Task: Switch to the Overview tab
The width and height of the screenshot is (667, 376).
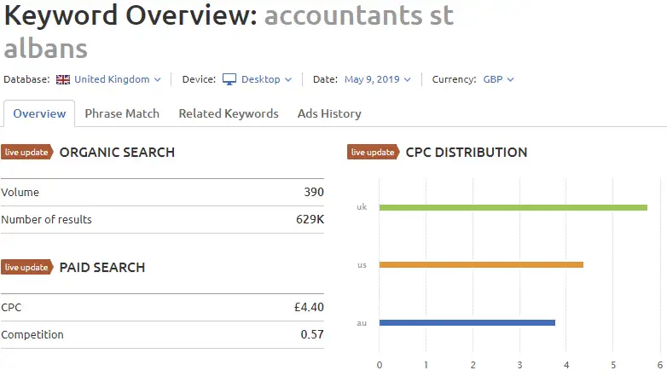Action: [39, 113]
